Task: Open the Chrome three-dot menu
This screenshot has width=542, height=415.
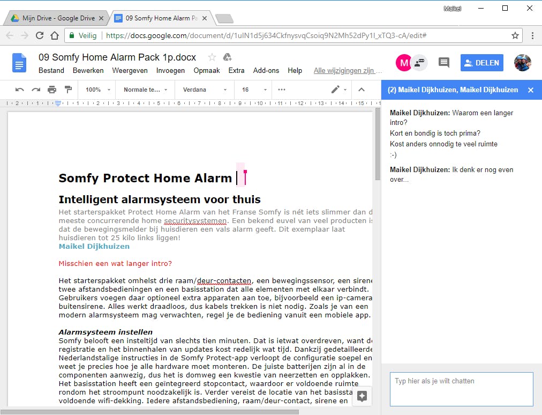Action: [x=532, y=35]
